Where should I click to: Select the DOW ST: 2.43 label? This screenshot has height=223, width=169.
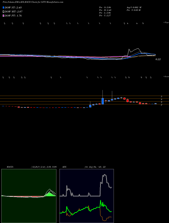click(13, 7)
